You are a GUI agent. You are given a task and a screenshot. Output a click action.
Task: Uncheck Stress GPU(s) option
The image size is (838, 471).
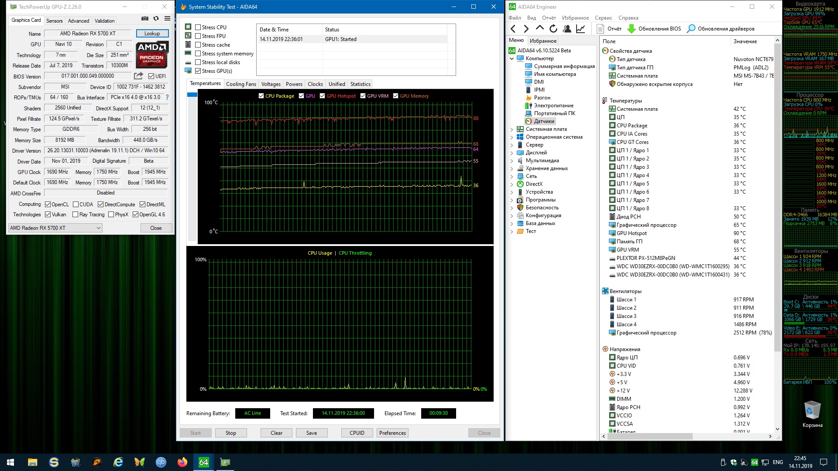198,71
